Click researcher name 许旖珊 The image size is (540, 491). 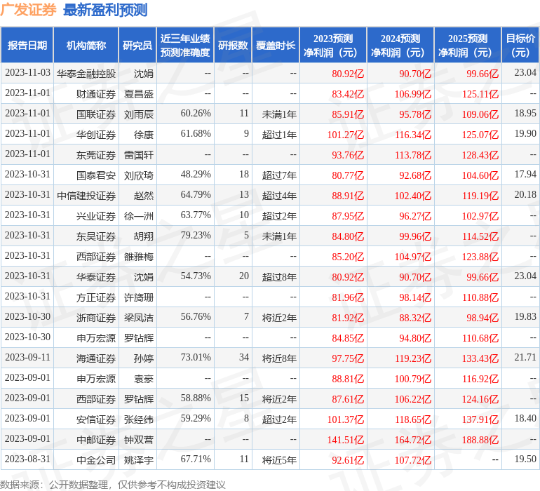point(139,297)
